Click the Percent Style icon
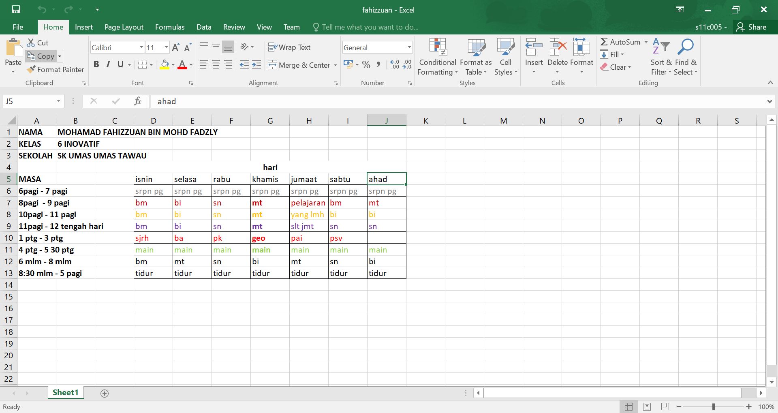Viewport: 778px width, 413px height. pos(366,64)
